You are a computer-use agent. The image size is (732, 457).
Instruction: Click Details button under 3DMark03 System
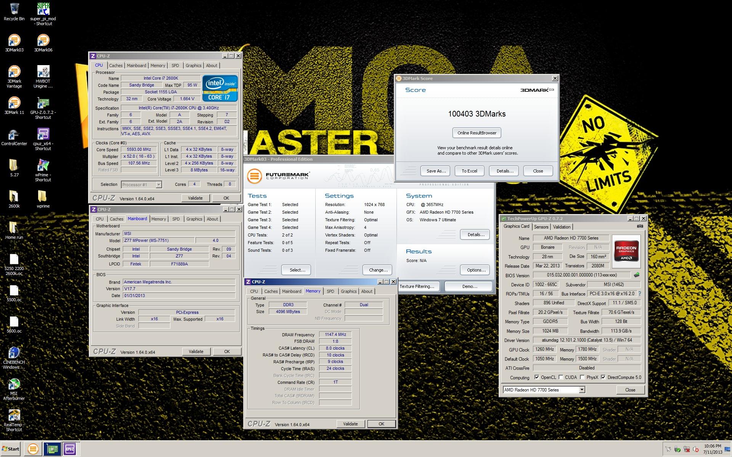point(475,234)
